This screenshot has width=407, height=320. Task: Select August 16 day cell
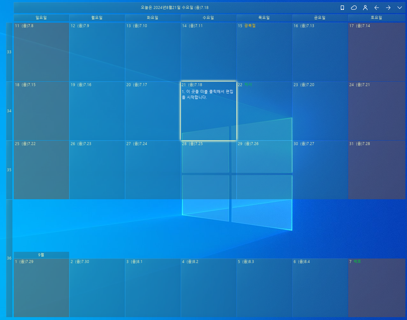(320, 52)
